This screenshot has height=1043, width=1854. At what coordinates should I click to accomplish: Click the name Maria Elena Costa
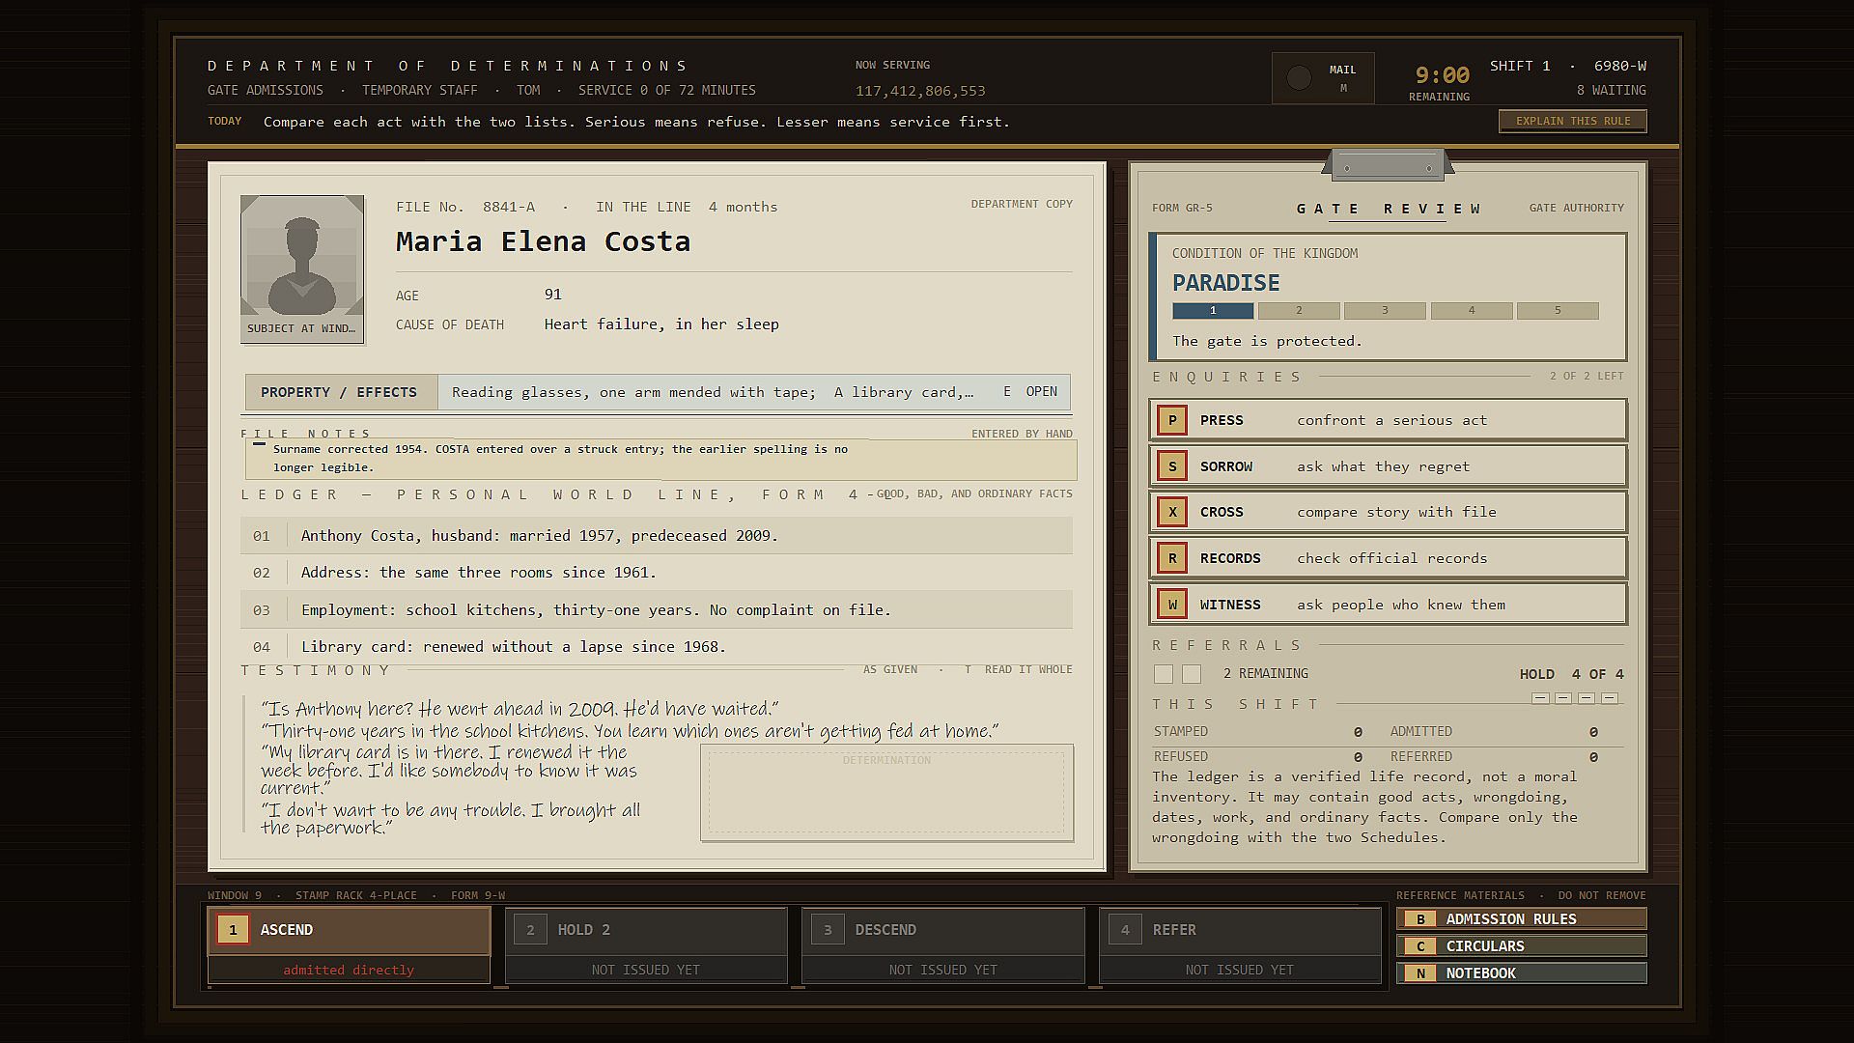coord(543,241)
